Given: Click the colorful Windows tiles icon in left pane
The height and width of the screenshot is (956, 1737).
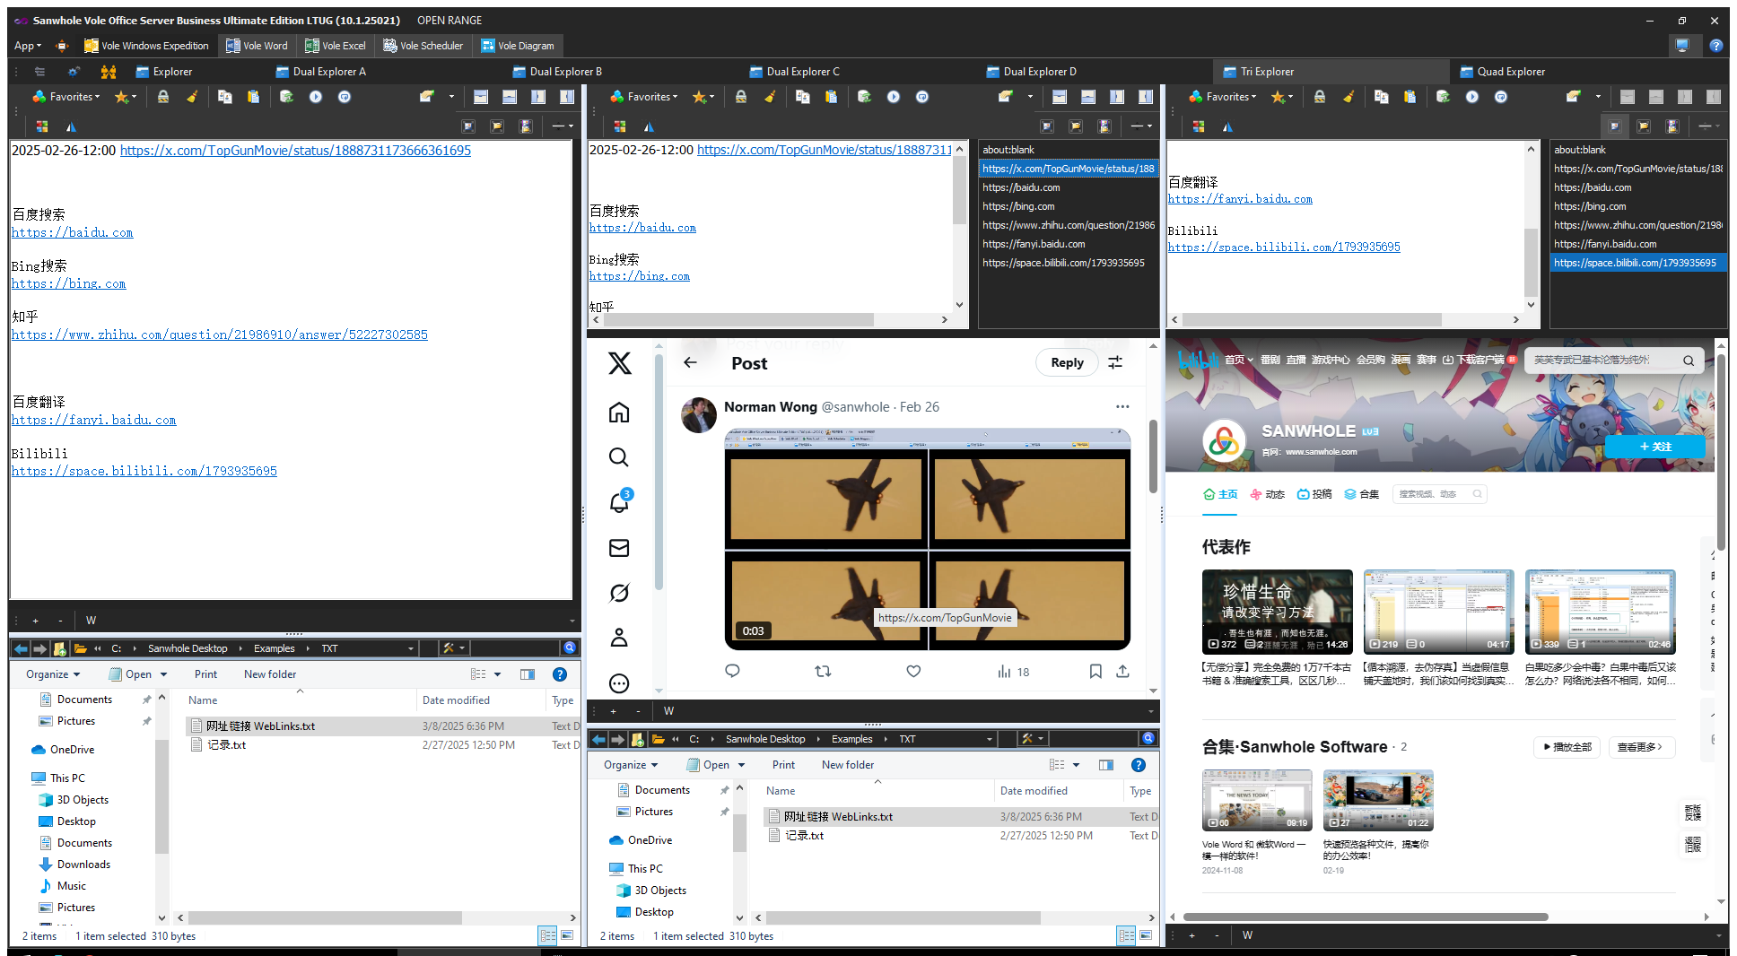Looking at the screenshot, I should pyautogui.click(x=42, y=126).
